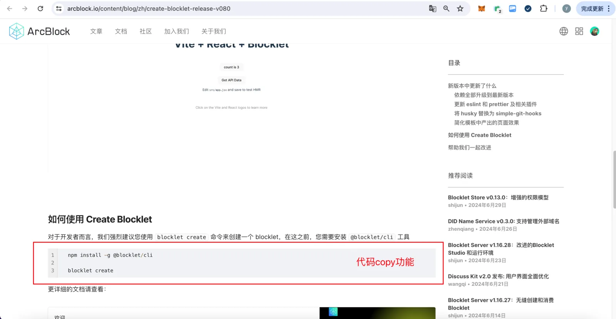The height and width of the screenshot is (319, 616).
Task: Jump to 简化模板中产出的页面效果 section
Action: point(486,123)
